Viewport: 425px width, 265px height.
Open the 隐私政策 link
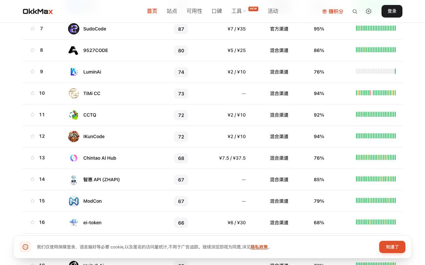(x=259, y=247)
